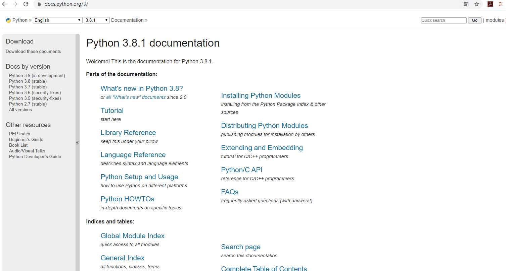Open Python 3.7 (stable) docs
Screen dimensions: 506x271
point(28,87)
